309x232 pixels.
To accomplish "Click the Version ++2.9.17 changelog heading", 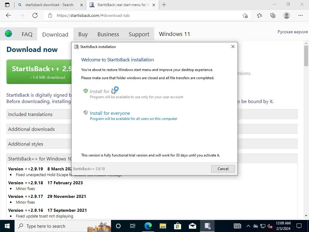I will click(x=47, y=196).
